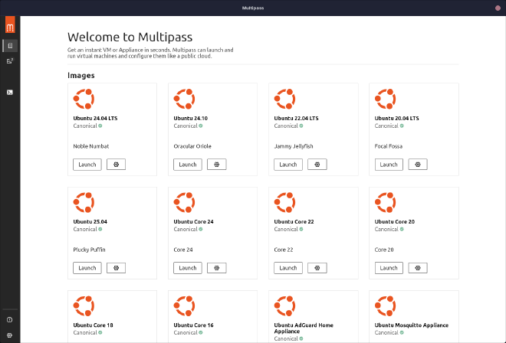Open the Help icon in the sidebar

(10, 320)
